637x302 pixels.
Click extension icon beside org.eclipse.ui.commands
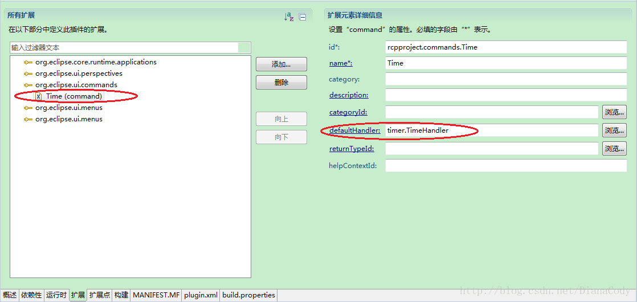pos(27,85)
